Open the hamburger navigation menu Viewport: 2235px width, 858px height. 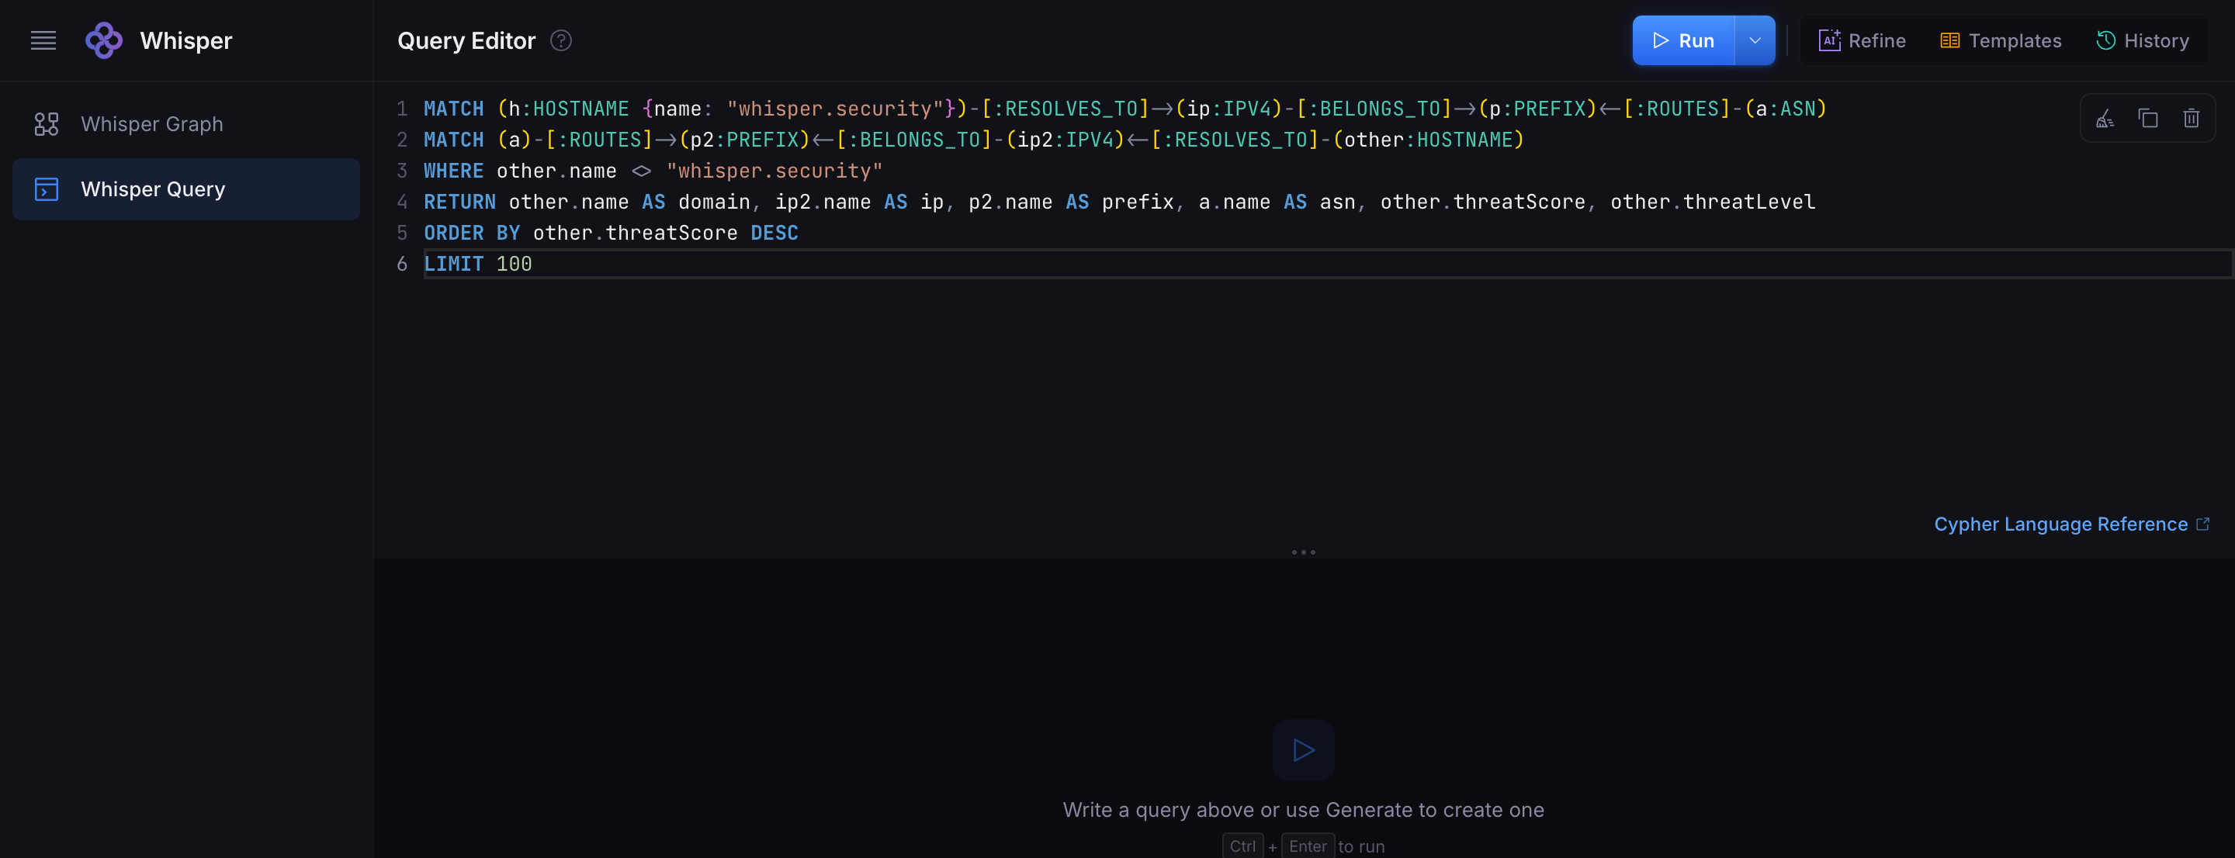coord(43,40)
